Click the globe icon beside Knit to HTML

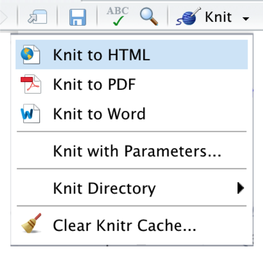pos(30,55)
